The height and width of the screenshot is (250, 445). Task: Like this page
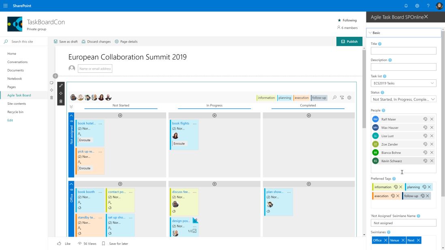click(x=64, y=244)
